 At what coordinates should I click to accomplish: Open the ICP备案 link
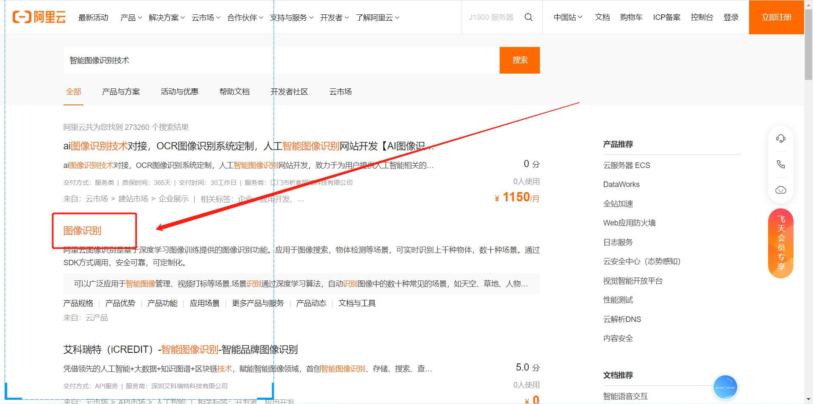[x=666, y=17]
